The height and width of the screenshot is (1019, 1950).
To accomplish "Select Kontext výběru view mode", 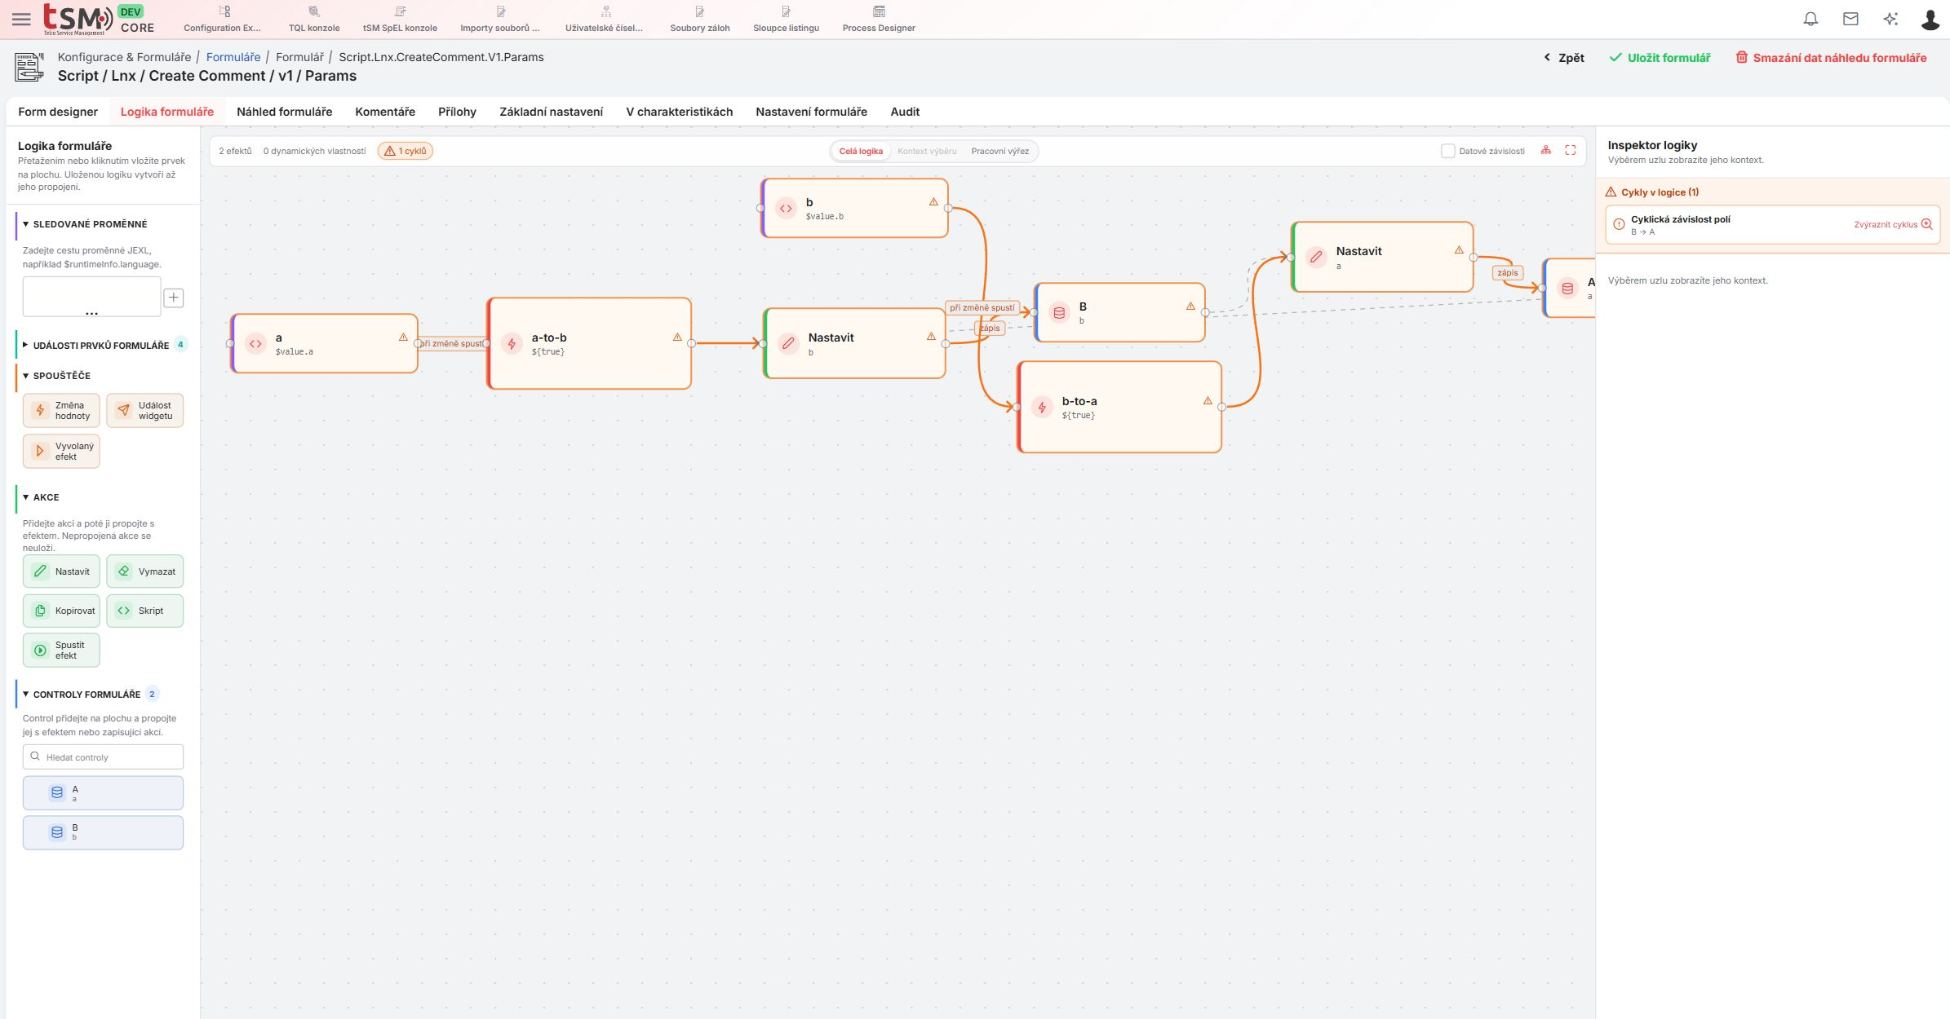I will tap(927, 151).
